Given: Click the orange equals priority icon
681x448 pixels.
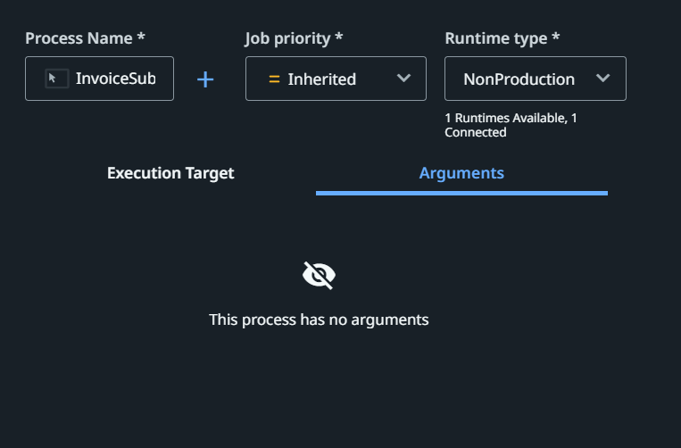Looking at the screenshot, I should [x=274, y=79].
